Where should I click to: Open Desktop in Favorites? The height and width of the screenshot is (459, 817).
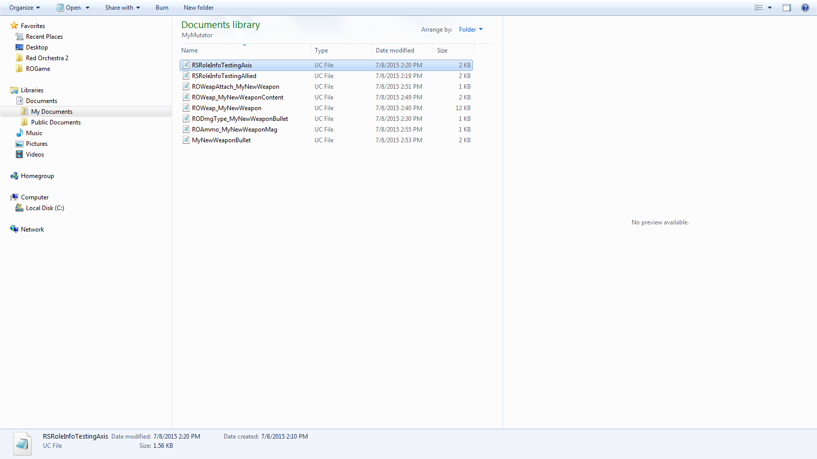(37, 47)
